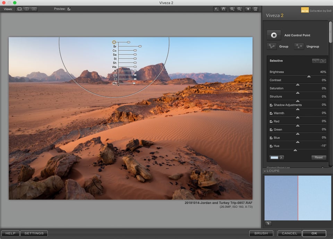Image resolution: width=333 pixels, height=239 pixels.
Task: Click the on-image St slider handle
Action: pyautogui.click(x=135, y=58)
